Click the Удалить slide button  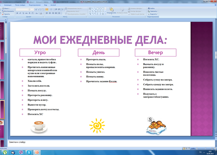click(x=7, y=14)
